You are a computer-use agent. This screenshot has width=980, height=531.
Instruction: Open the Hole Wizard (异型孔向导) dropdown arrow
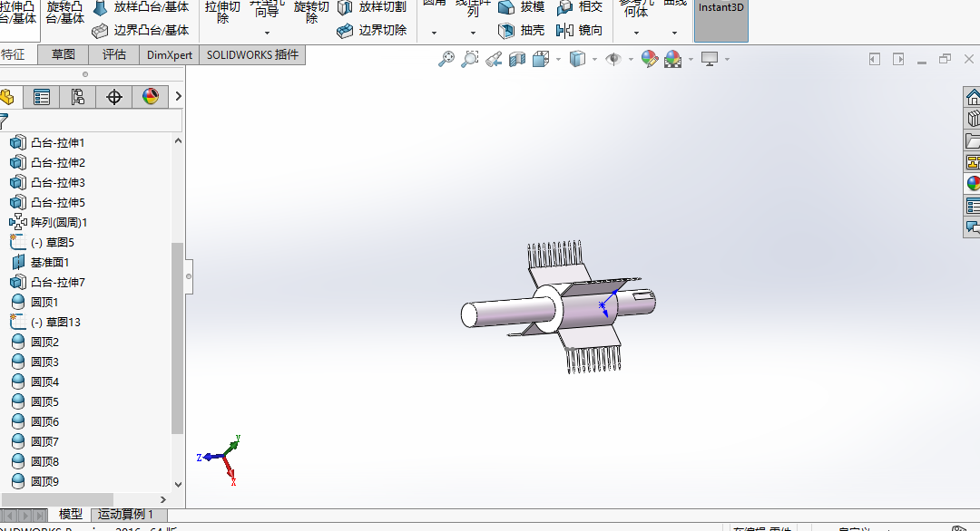click(267, 33)
